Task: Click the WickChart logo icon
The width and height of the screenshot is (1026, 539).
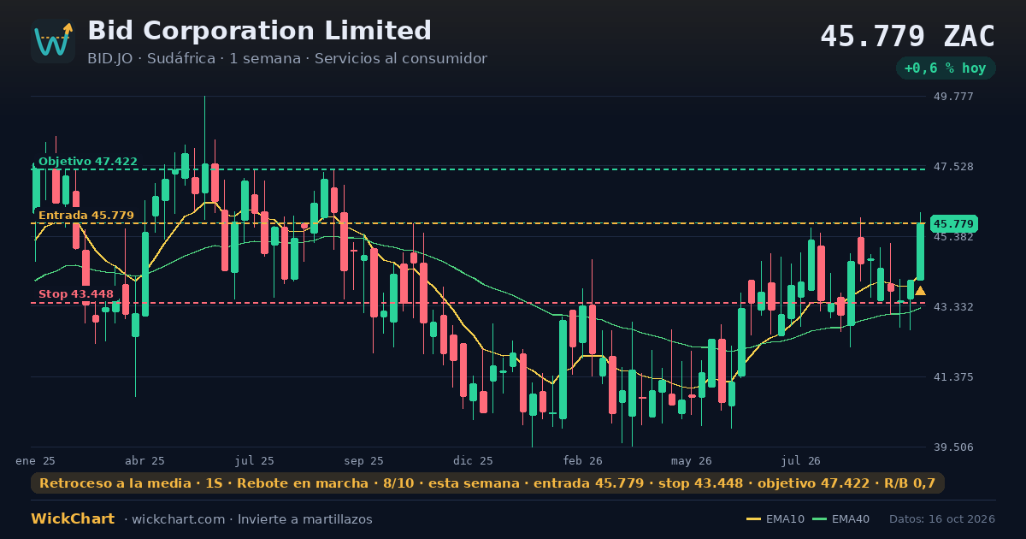Action: [53, 41]
